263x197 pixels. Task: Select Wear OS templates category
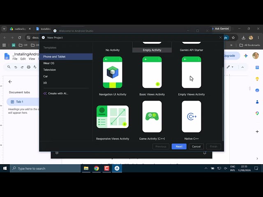[x=66, y=63]
